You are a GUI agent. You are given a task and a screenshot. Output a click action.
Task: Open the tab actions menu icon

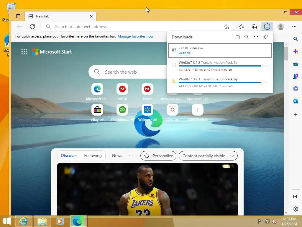[18, 16]
